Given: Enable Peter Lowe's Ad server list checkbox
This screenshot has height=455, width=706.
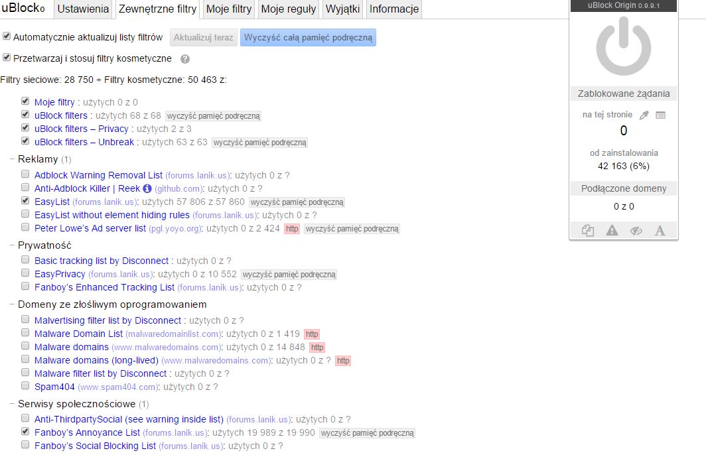Looking at the screenshot, I should pyautogui.click(x=25, y=227).
